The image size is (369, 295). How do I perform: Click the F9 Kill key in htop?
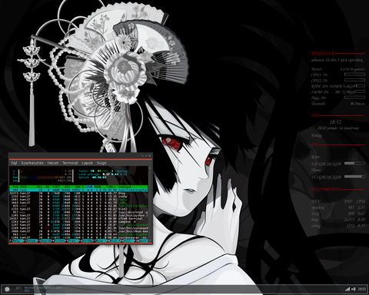coord(128,240)
